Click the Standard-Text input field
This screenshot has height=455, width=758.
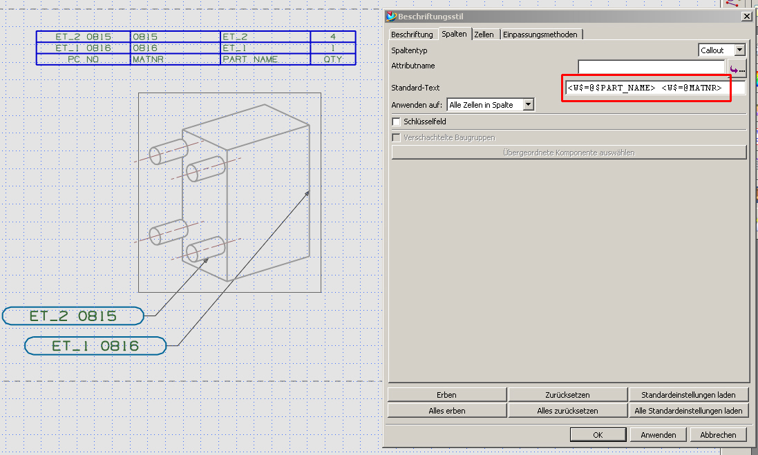coord(655,88)
